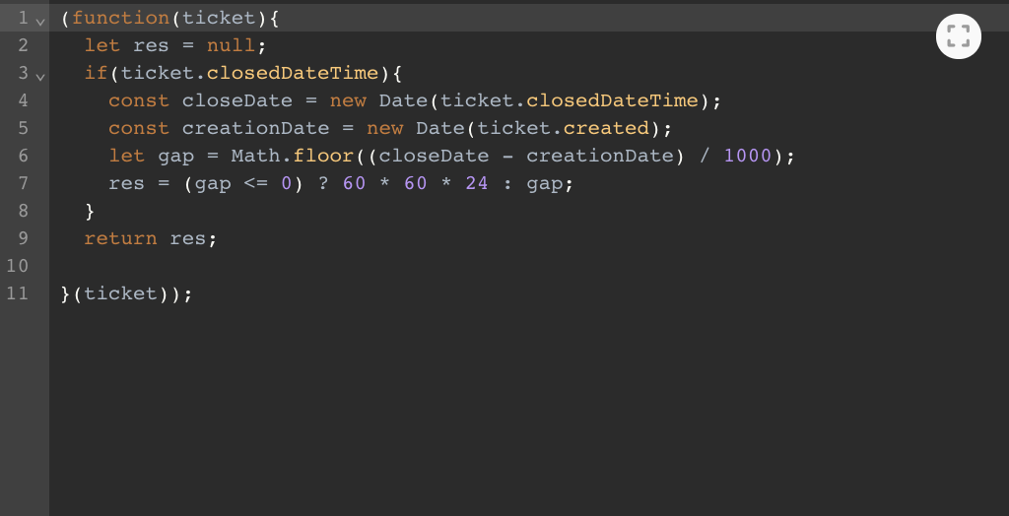
Task: Place cursor on 'null' in line 2
Action: 231,45
